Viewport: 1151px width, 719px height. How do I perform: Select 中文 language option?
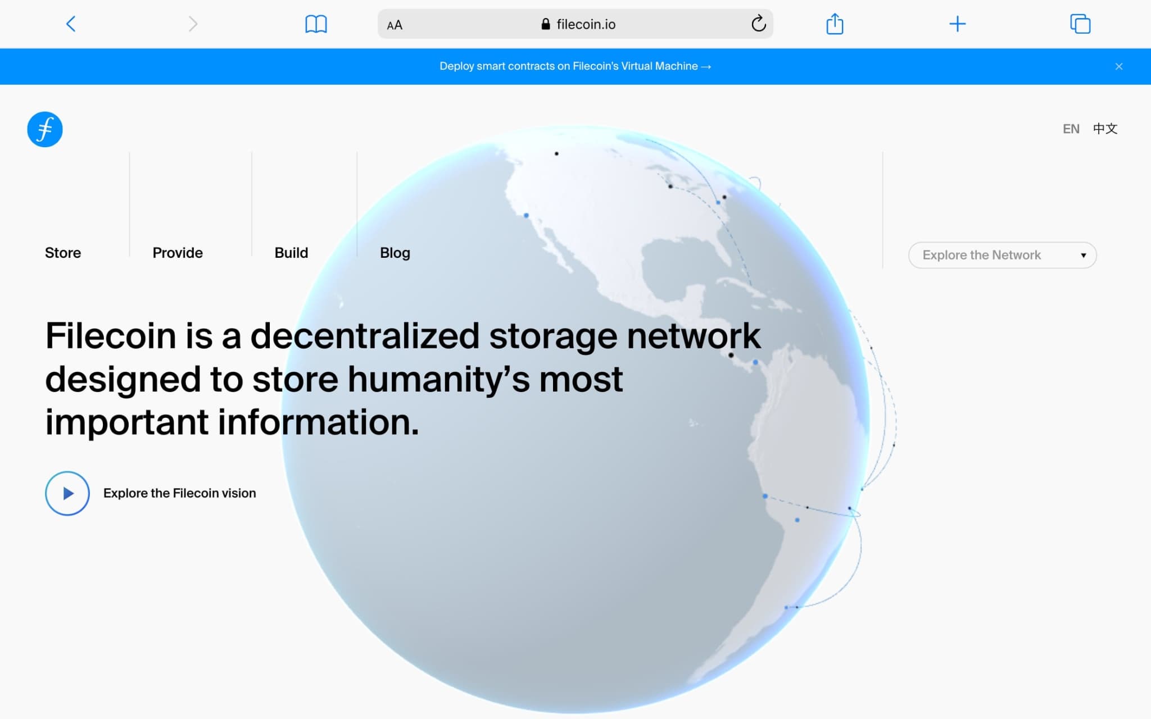pos(1107,128)
